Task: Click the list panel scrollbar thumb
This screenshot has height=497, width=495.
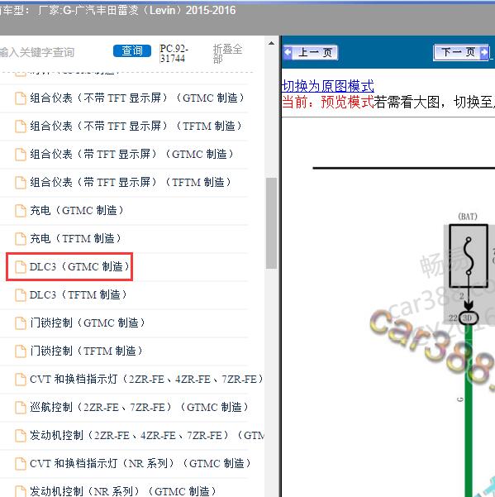Action: tap(271, 223)
